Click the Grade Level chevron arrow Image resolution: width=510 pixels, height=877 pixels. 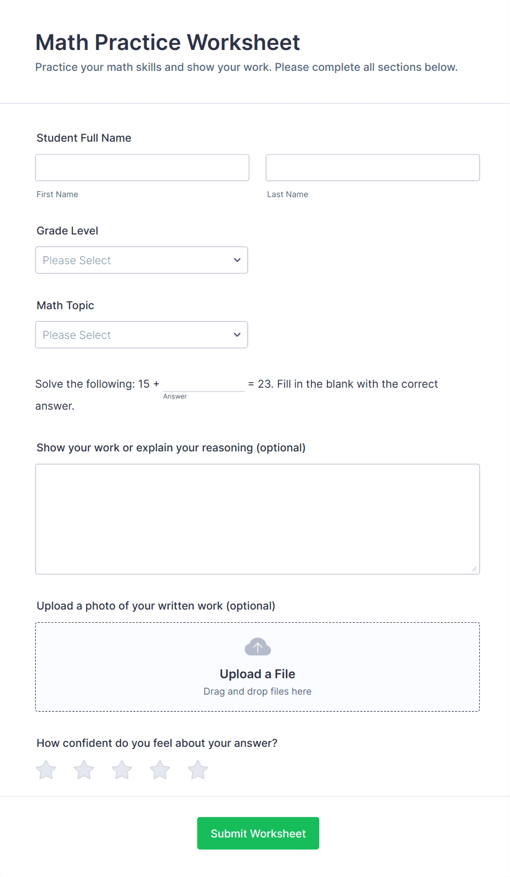236,260
